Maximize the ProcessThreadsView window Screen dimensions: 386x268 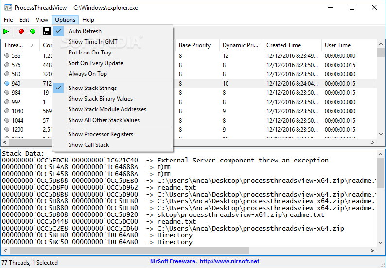coord(352,7)
